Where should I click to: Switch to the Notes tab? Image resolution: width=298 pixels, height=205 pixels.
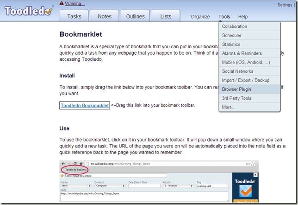pos(105,16)
